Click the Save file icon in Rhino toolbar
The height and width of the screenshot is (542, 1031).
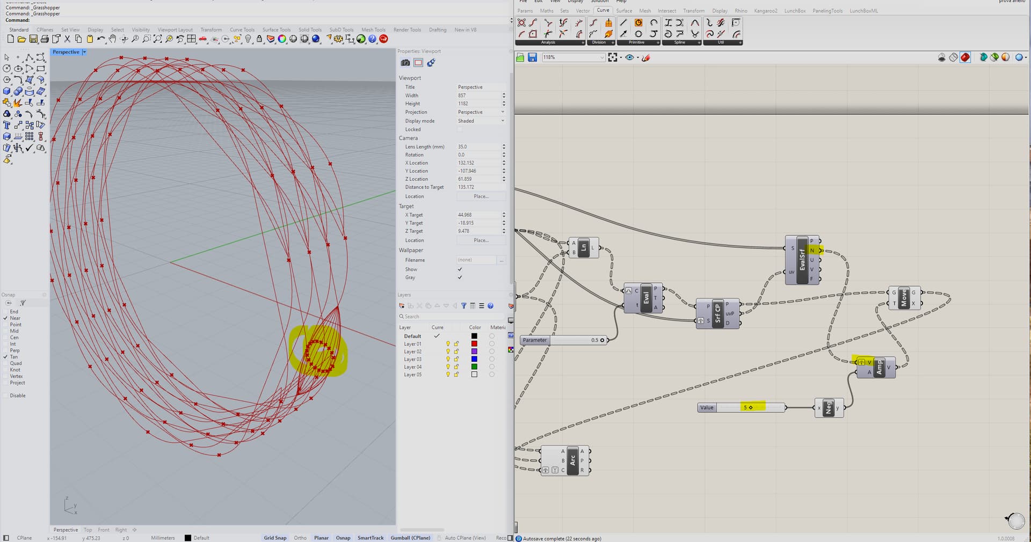click(x=33, y=39)
